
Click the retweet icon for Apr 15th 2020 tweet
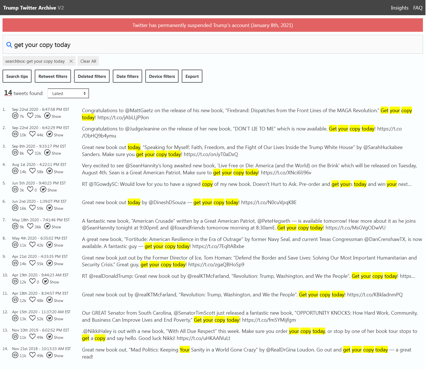(x=15, y=318)
